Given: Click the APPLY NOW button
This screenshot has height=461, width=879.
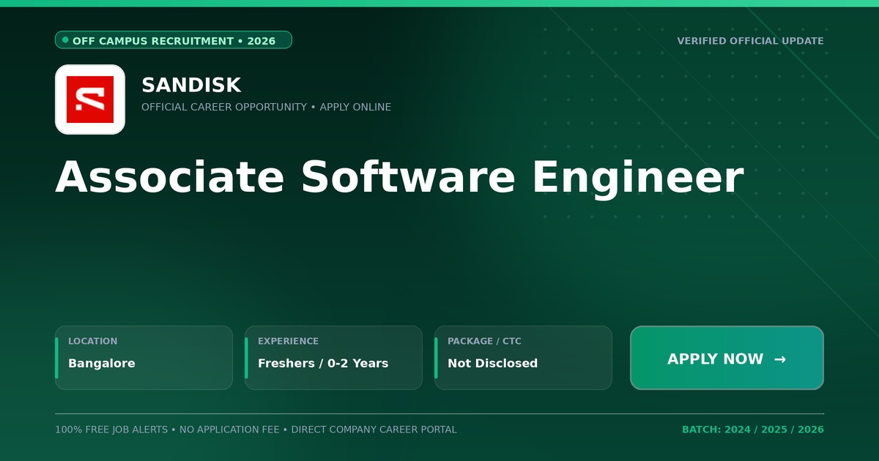Looking at the screenshot, I should click(727, 358).
